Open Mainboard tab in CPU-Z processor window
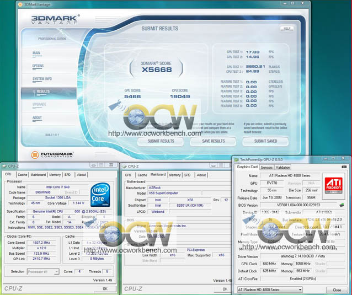 tap(38, 175)
